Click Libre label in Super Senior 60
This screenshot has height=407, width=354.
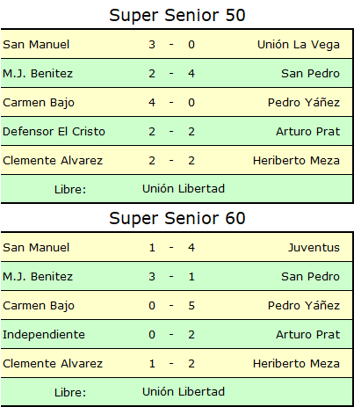(x=70, y=393)
